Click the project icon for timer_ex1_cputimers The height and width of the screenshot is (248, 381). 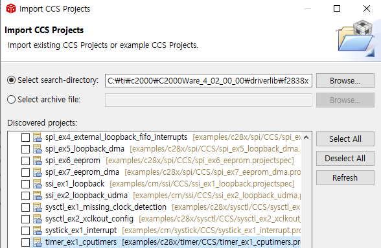[38, 242]
